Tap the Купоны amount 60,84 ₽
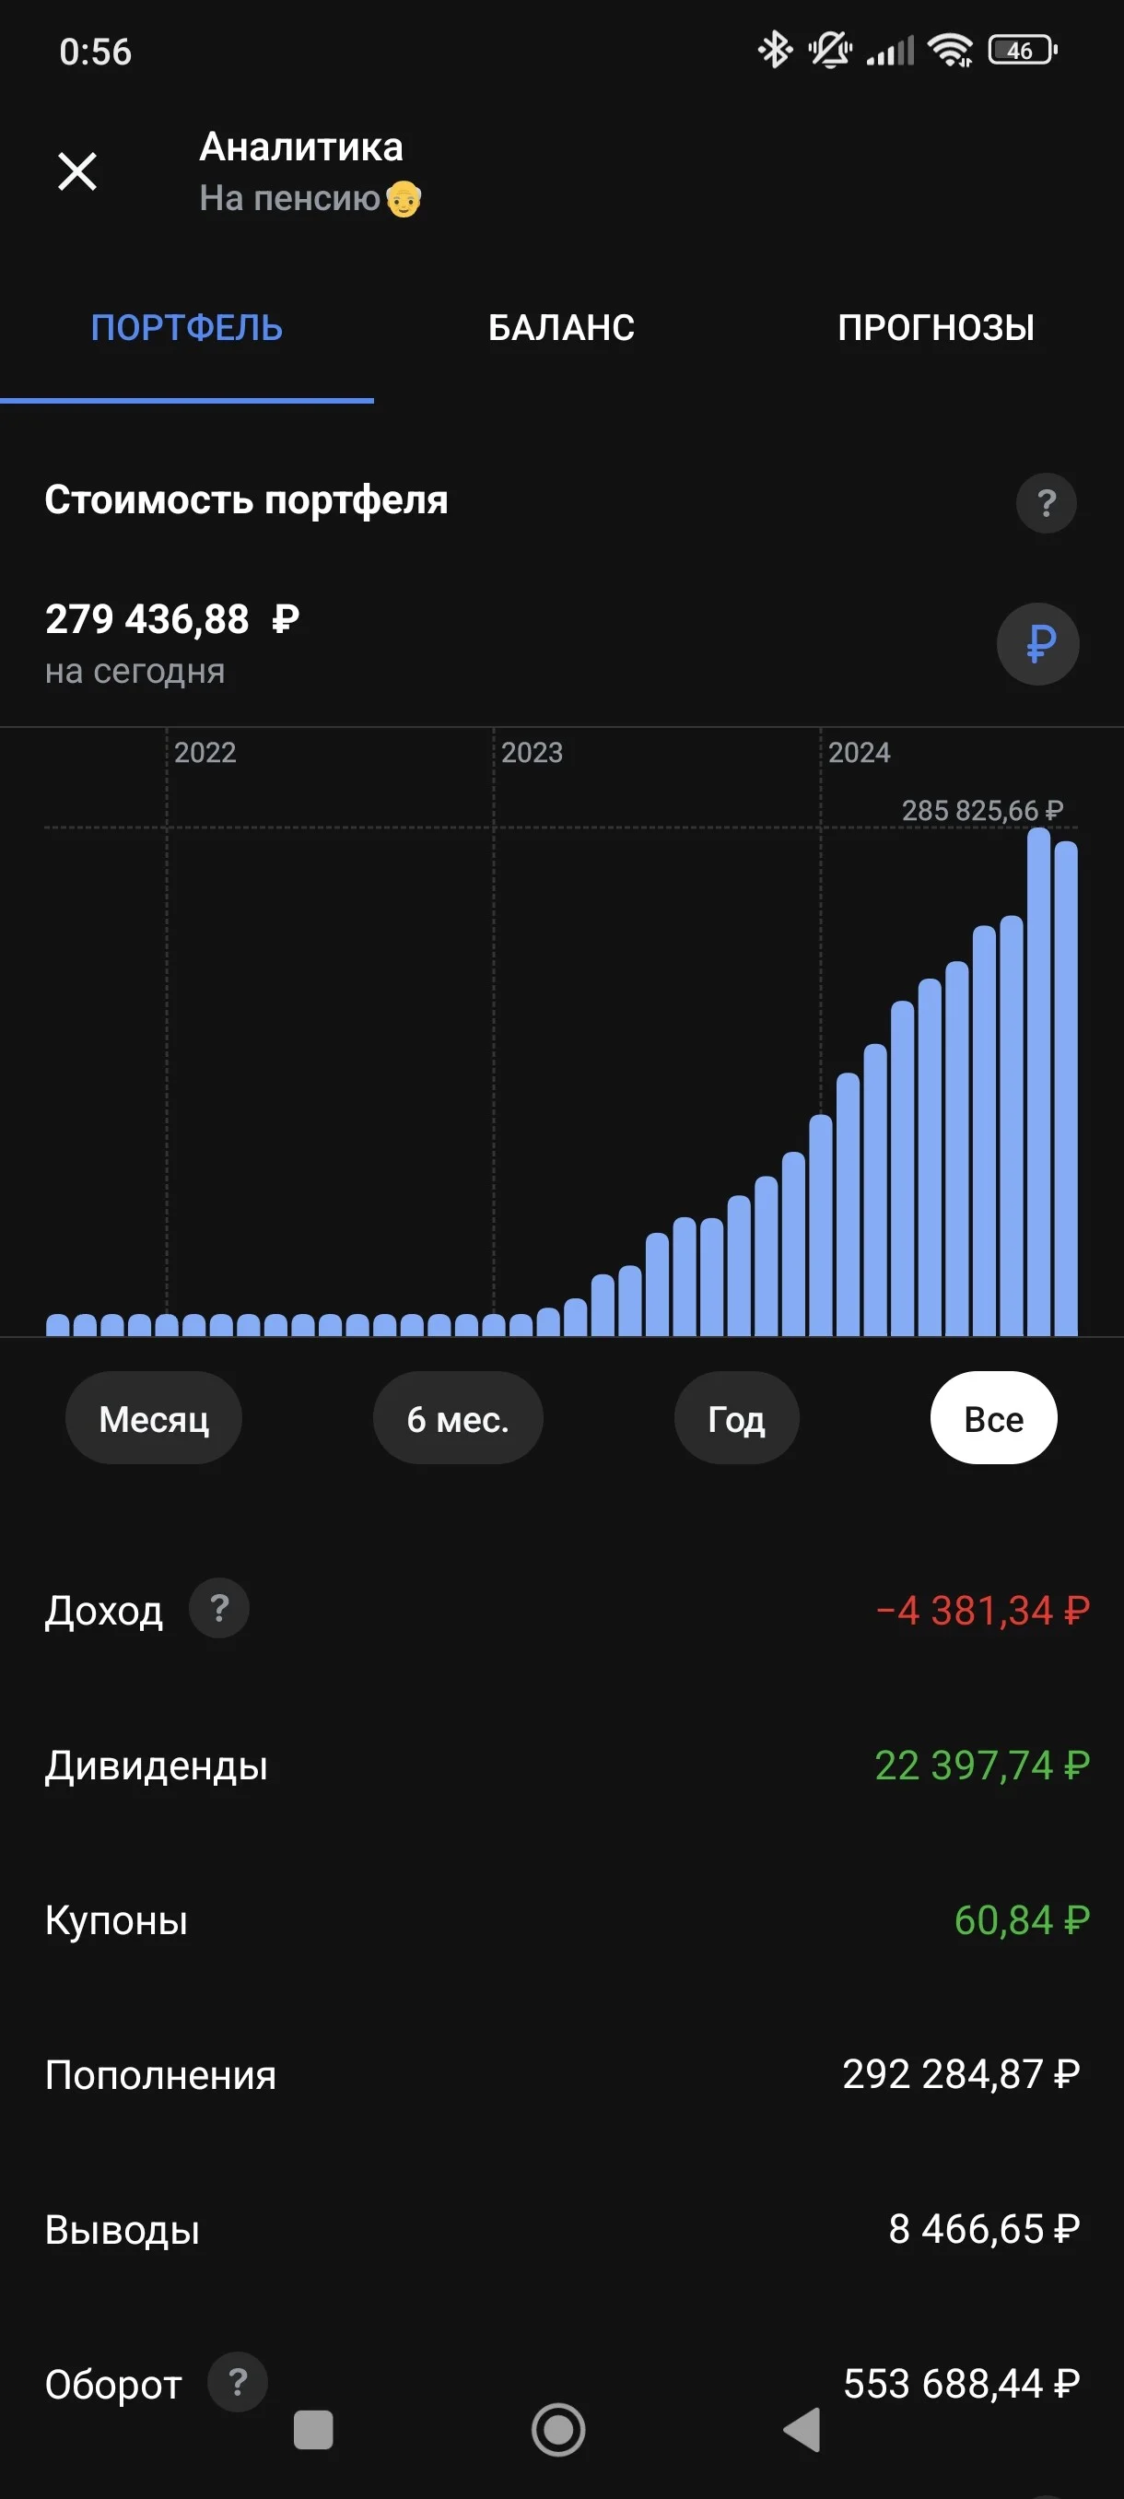 (x=1022, y=1919)
